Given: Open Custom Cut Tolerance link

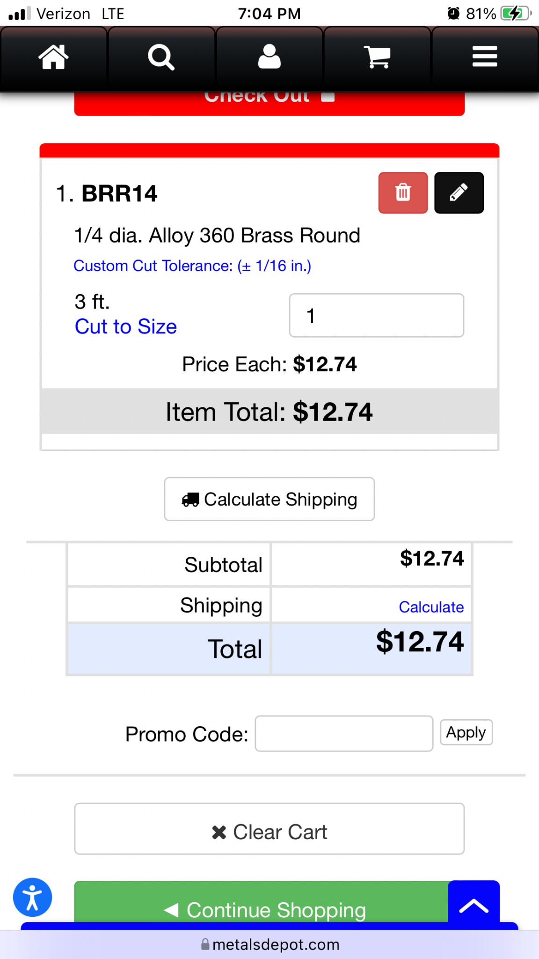Looking at the screenshot, I should (x=192, y=266).
